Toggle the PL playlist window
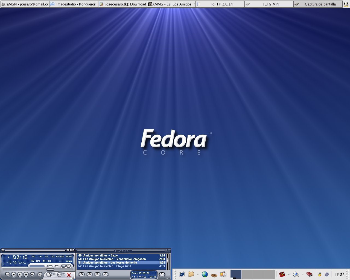Image resolution: width=350 pixels, height=280 pixels. (x=68, y=266)
